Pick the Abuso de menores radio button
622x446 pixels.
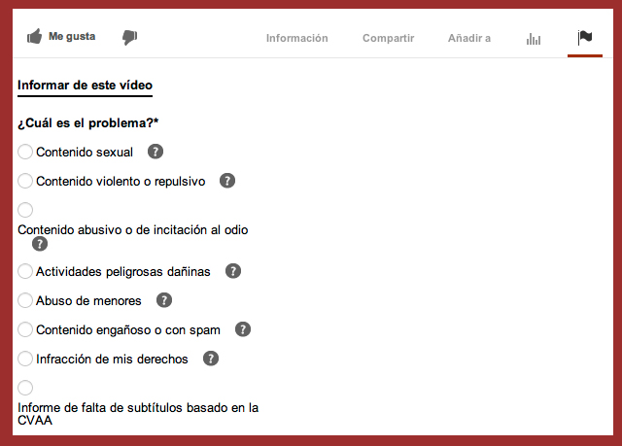[x=25, y=300]
